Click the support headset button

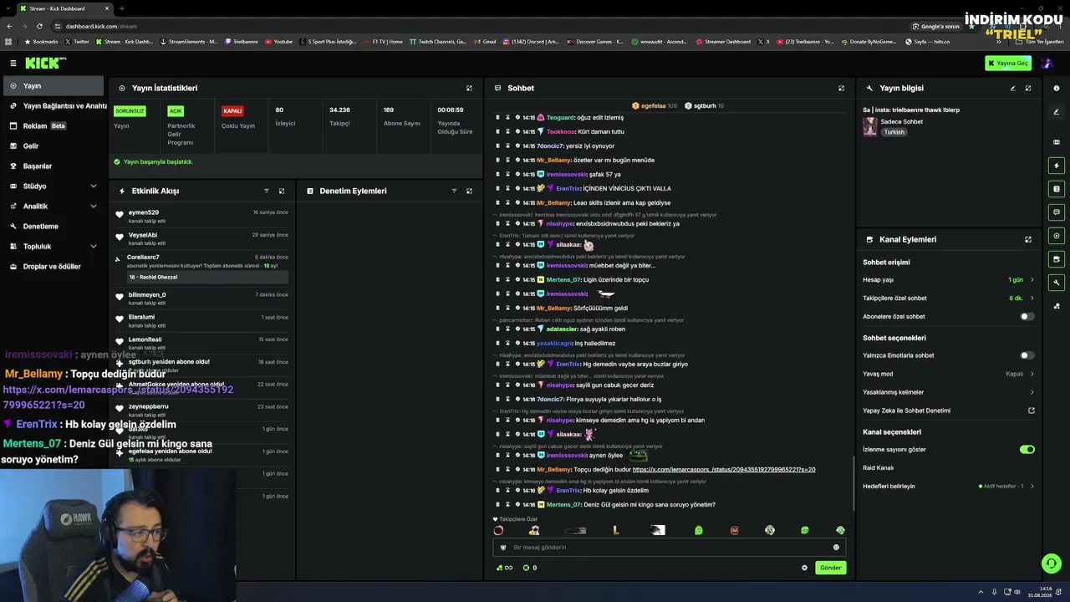1052,564
